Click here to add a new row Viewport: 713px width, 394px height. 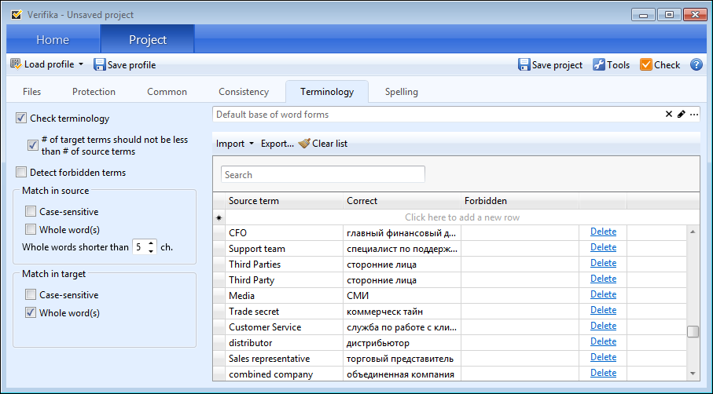[462, 217]
